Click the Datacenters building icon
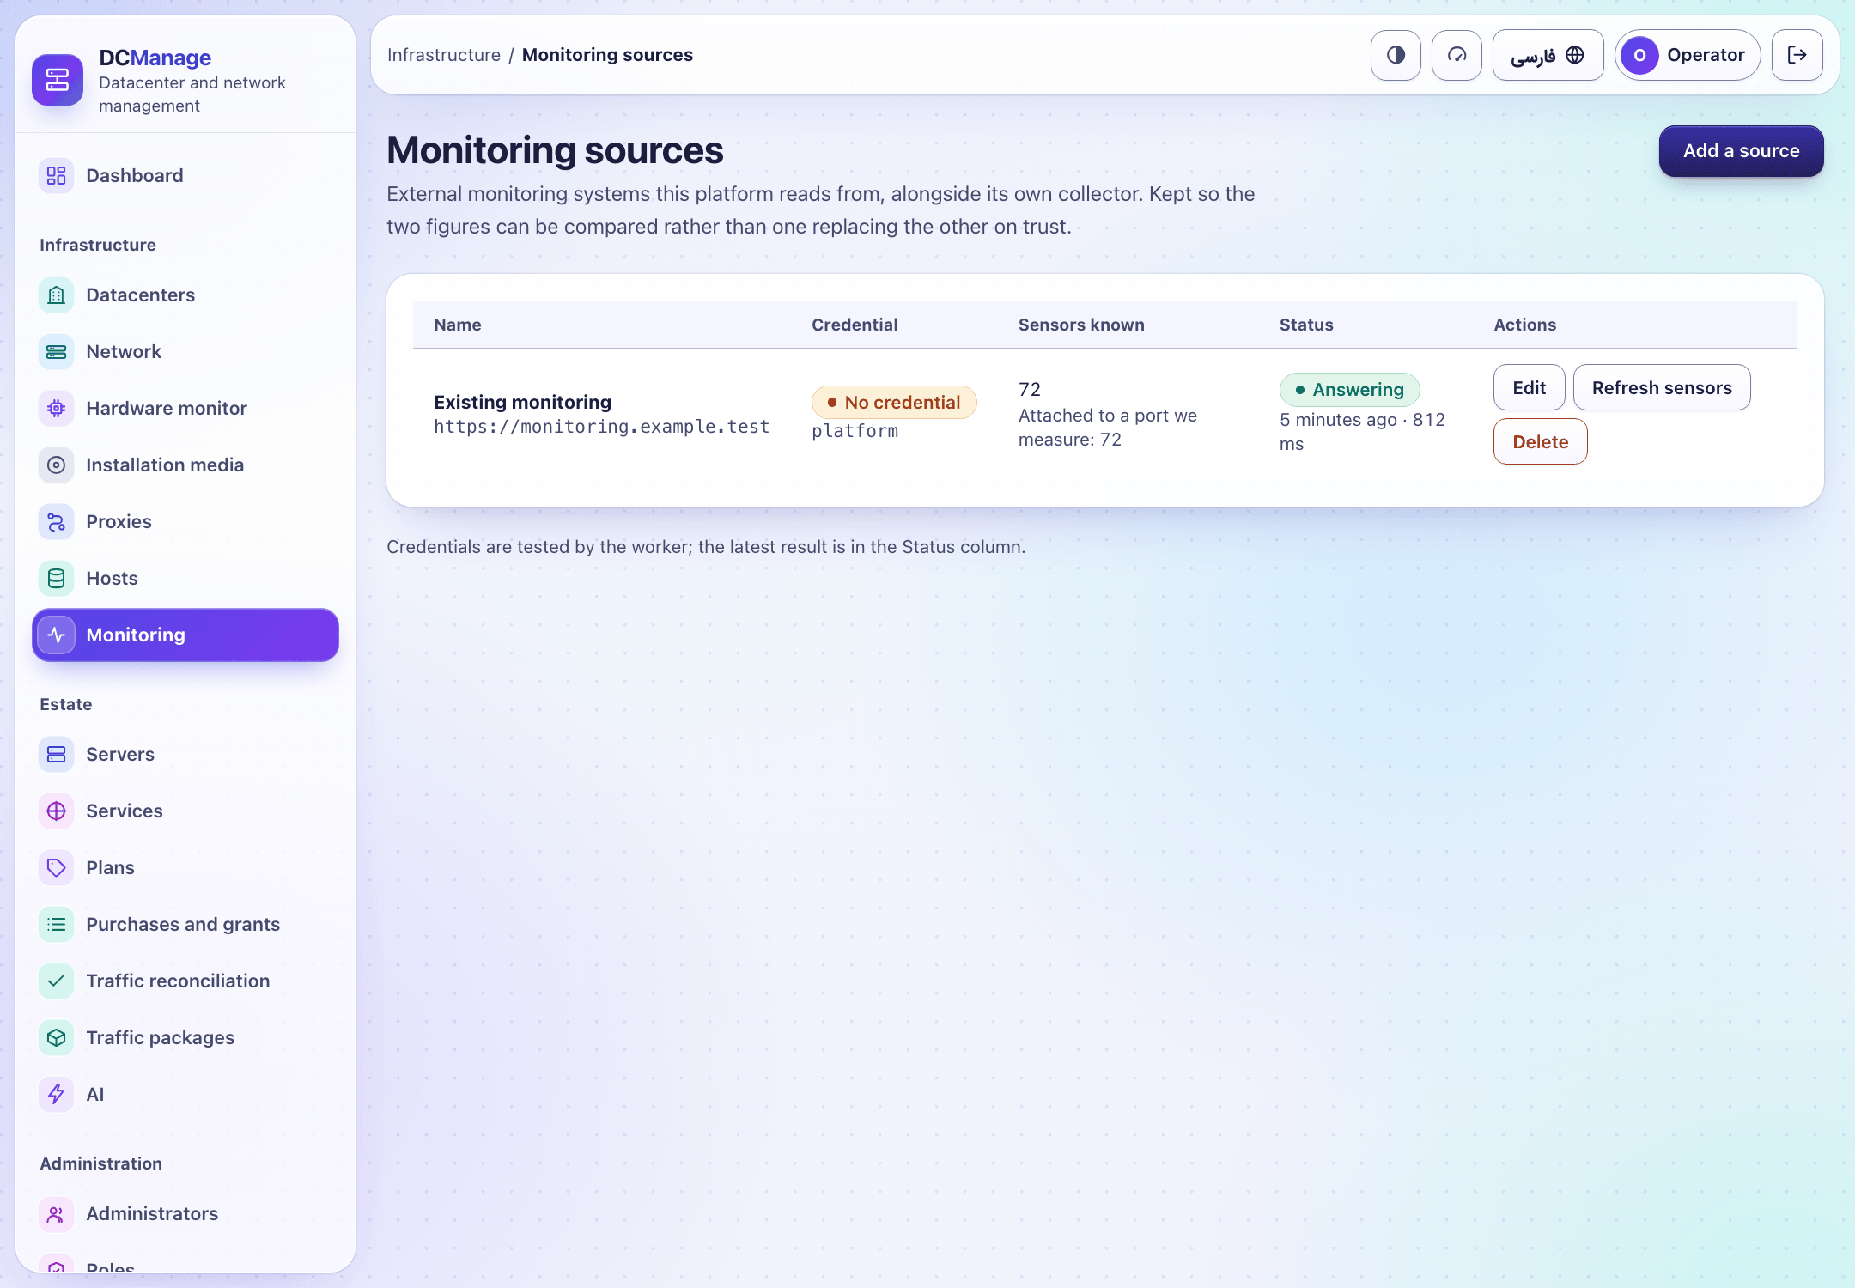The width and height of the screenshot is (1855, 1288). coord(56,295)
